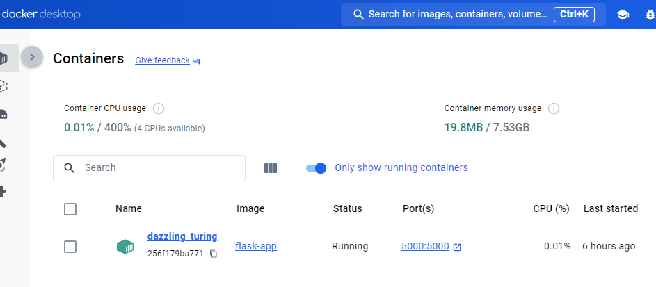This screenshot has width=656, height=287.
Task: Click the 6 hours ago cell
Action: (x=609, y=247)
